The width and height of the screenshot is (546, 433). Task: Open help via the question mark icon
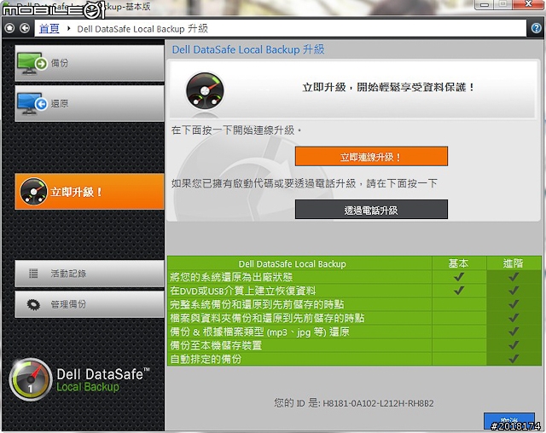[x=537, y=28]
